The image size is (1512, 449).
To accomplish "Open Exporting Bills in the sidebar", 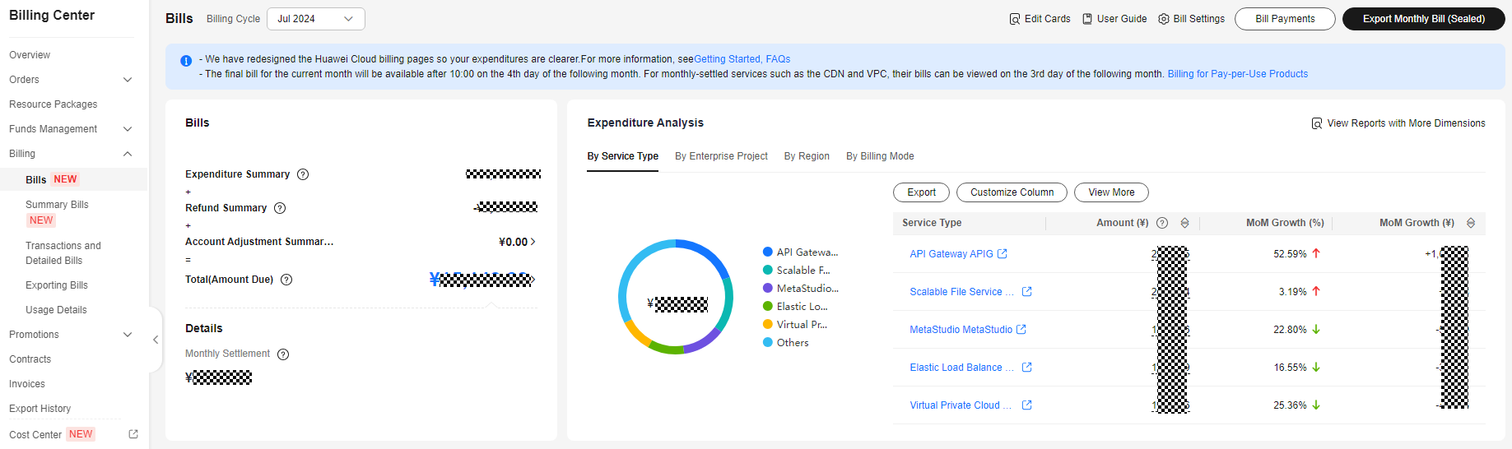I will pyautogui.click(x=57, y=285).
